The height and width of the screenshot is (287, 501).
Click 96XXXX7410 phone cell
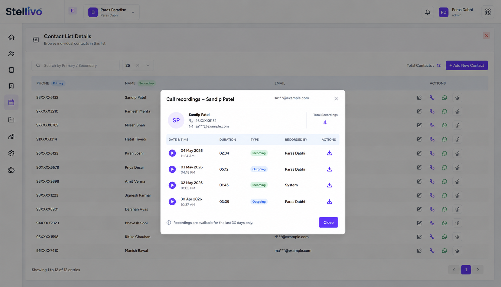[x=47, y=251]
